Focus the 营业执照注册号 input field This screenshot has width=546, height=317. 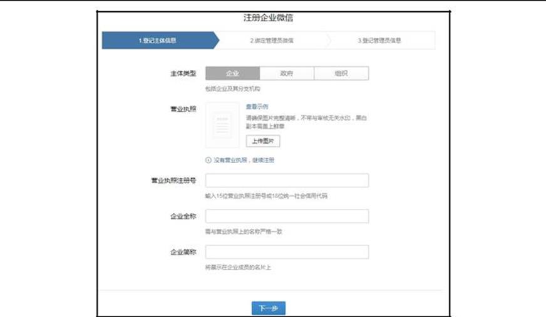point(287,181)
